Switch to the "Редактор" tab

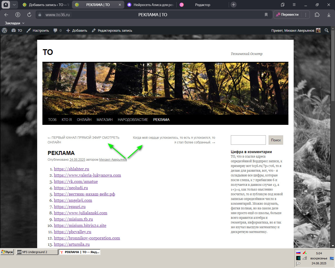203,5
